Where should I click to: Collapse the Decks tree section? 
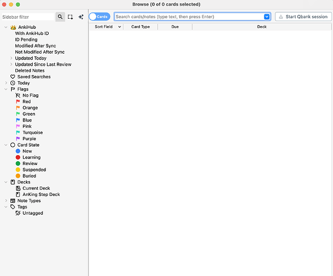tap(6, 182)
